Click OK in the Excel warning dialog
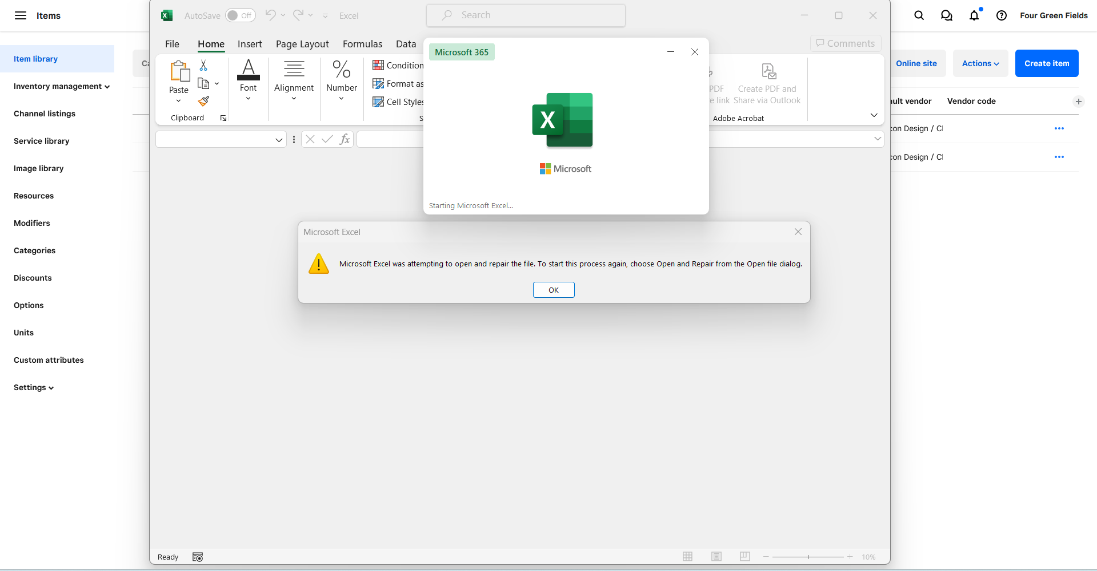 point(554,290)
